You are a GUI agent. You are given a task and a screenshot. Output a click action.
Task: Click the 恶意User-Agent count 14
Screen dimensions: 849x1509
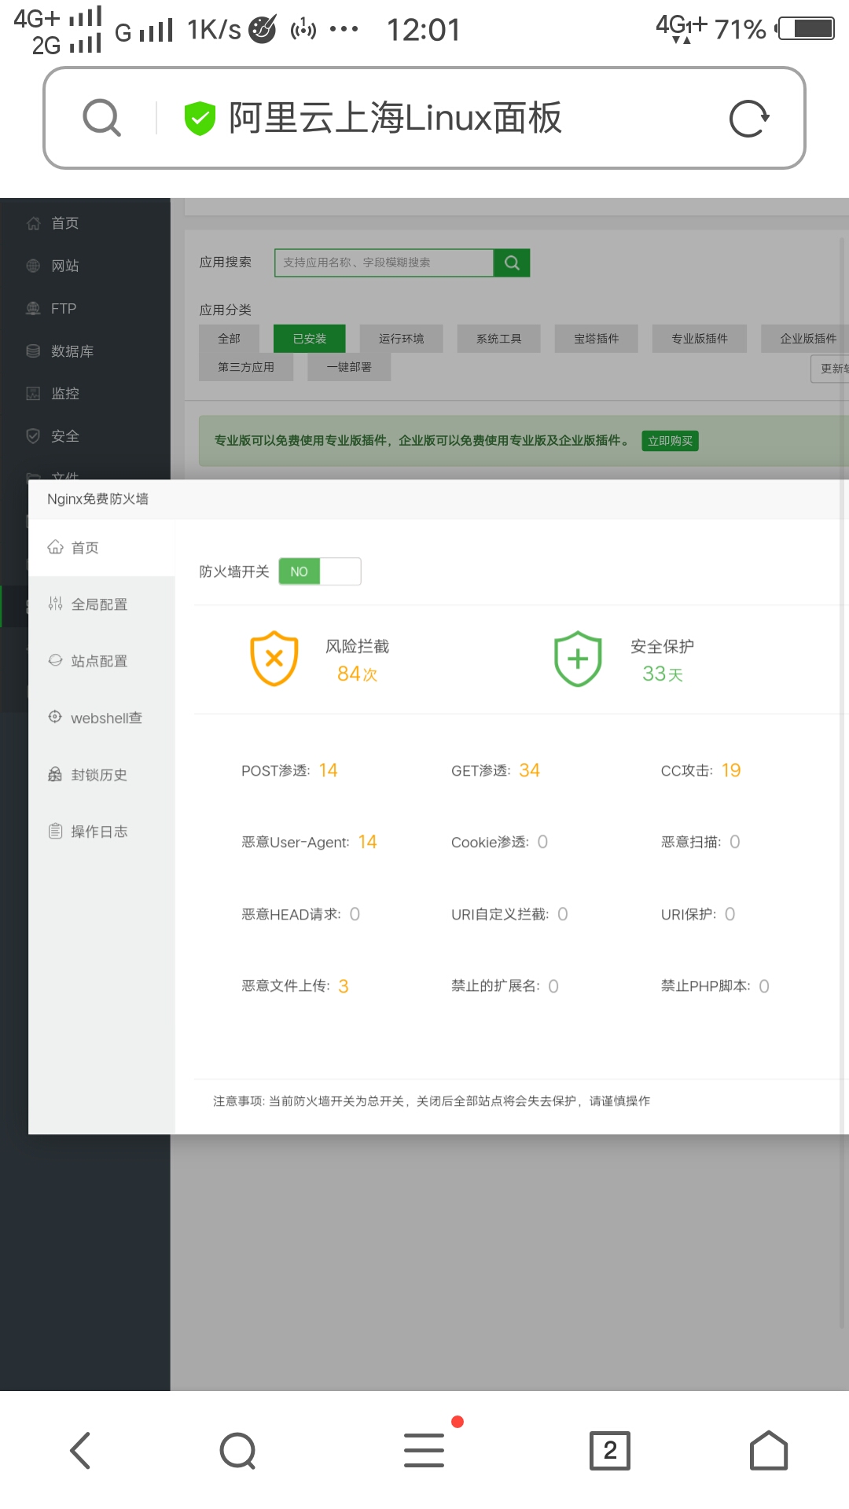367,842
